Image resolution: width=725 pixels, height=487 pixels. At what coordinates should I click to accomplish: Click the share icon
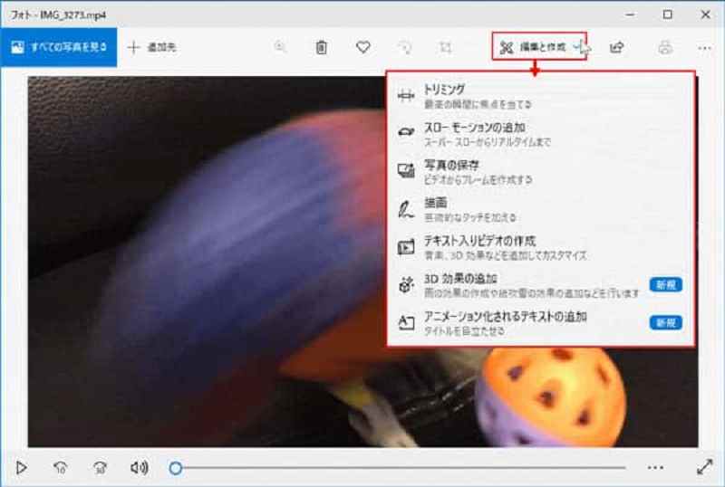617,47
